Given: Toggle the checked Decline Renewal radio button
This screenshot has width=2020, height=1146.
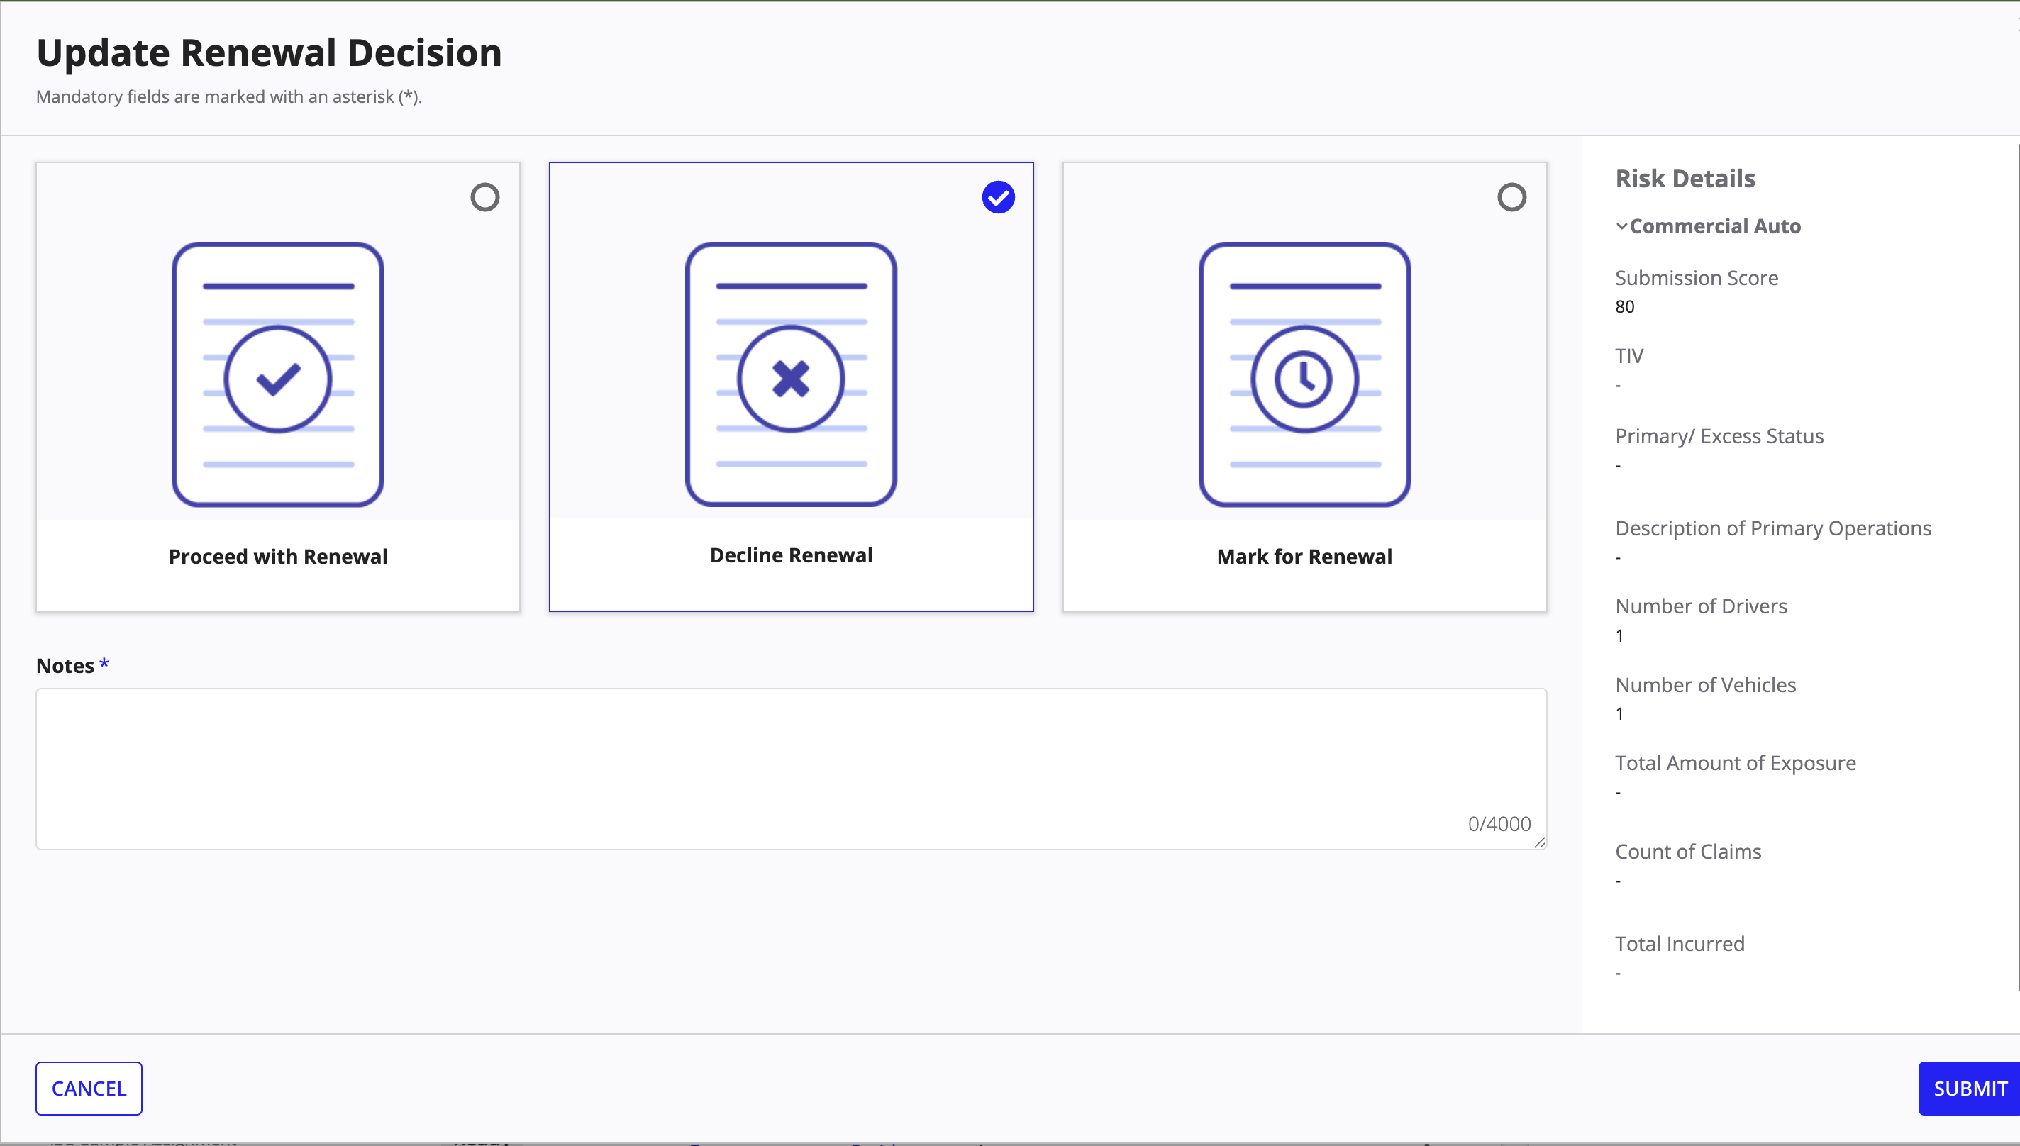Looking at the screenshot, I should [x=998, y=196].
